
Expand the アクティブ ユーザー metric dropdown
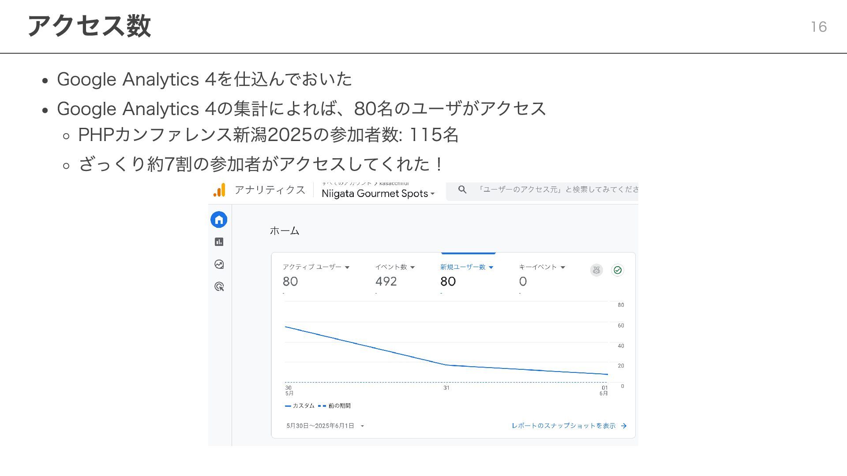(347, 268)
